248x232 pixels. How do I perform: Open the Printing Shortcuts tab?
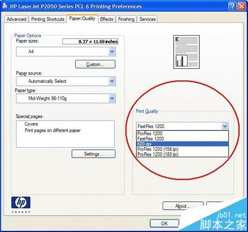coord(48,19)
